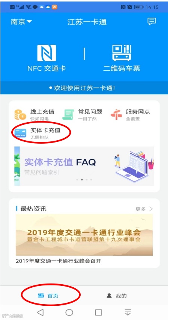Open 线上充值 coin icon

pyautogui.click(x=20, y=114)
